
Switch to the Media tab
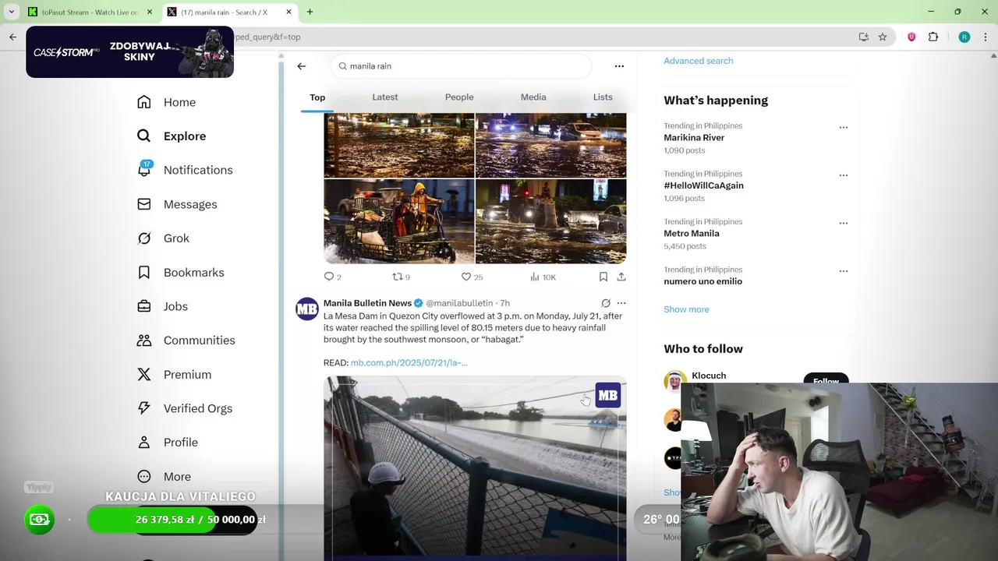point(533,97)
